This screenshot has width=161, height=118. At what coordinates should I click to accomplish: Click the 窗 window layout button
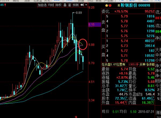pyautogui.click(x=69, y=5)
